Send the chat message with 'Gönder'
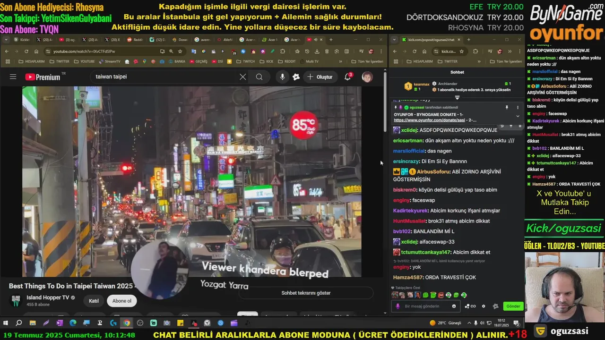Screen dimensions: 605x340 coord(513,306)
